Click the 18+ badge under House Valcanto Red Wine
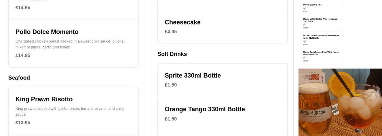 [305, 25]
